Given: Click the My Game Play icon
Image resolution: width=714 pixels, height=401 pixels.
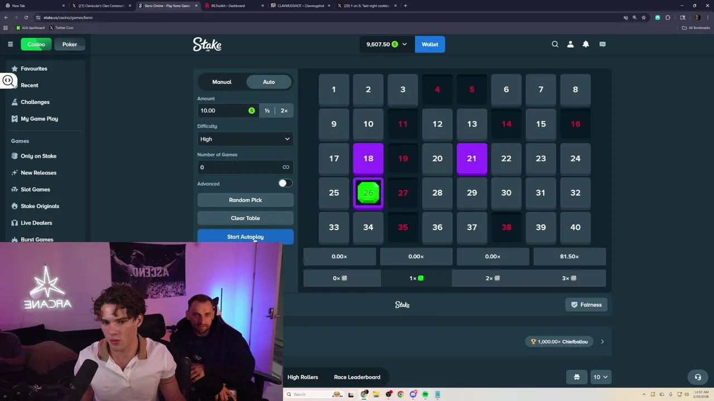Looking at the screenshot, I should point(15,119).
